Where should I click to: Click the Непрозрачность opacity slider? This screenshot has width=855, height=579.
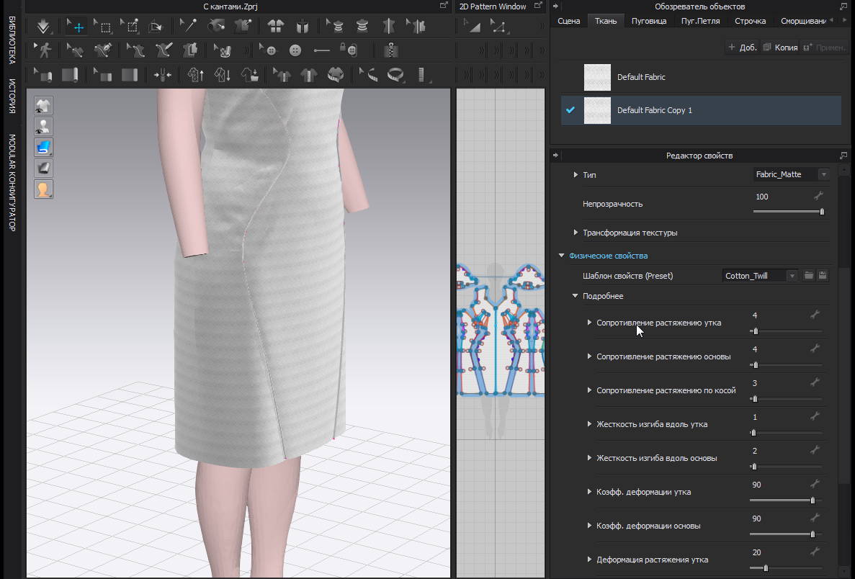tap(787, 212)
